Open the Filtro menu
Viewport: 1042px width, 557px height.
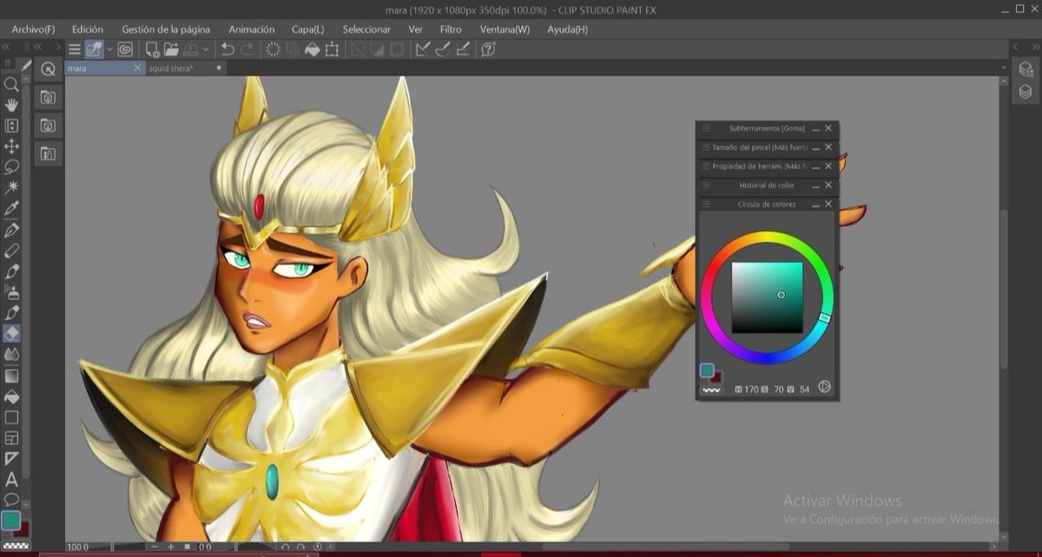click(x=451, y=29)
